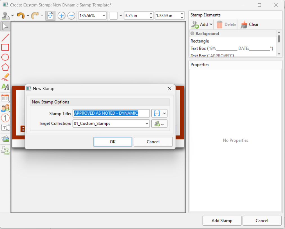Select the Text tool with AA icon

[5, 87]
